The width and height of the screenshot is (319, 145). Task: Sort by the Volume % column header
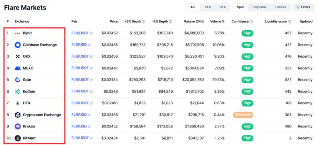pyautogui.click(x=217, y=21)
